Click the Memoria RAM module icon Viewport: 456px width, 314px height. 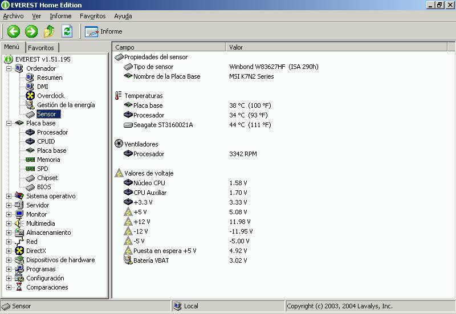[x=30, y=160]
